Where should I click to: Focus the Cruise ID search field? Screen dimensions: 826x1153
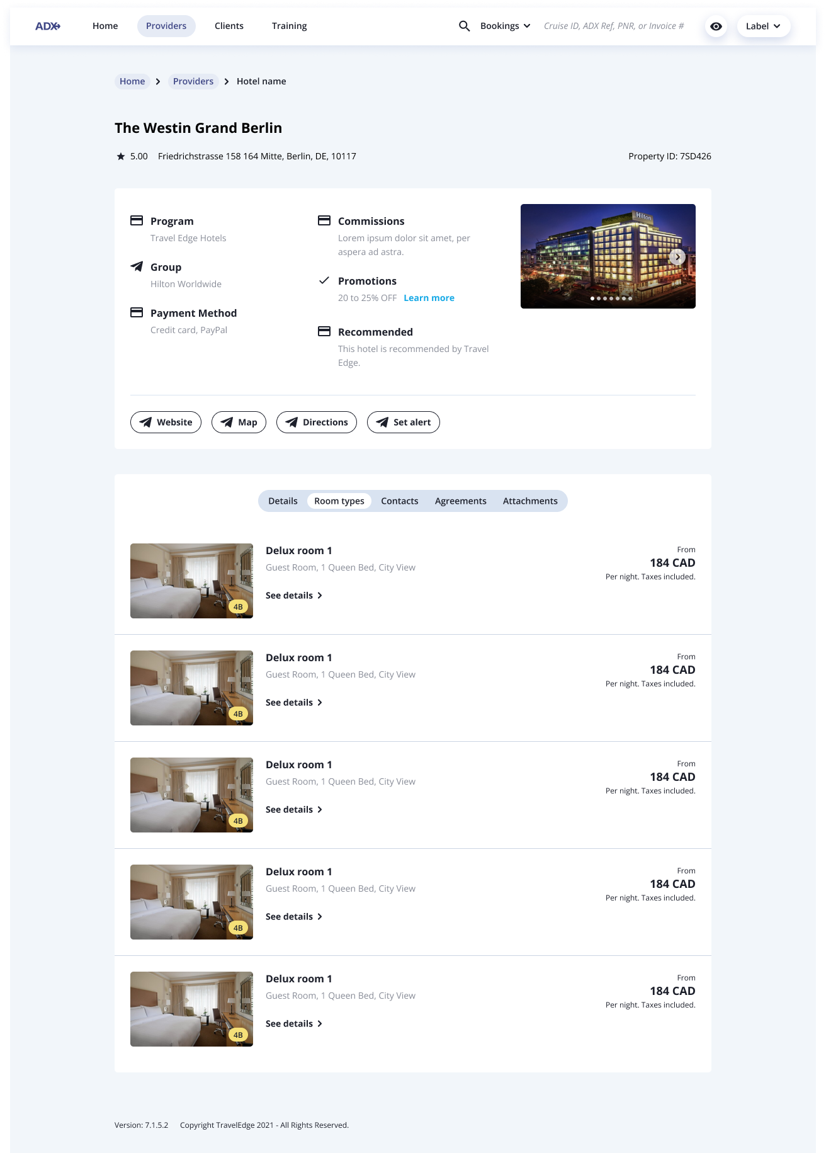pyautogui.click(x=614, y=26)
